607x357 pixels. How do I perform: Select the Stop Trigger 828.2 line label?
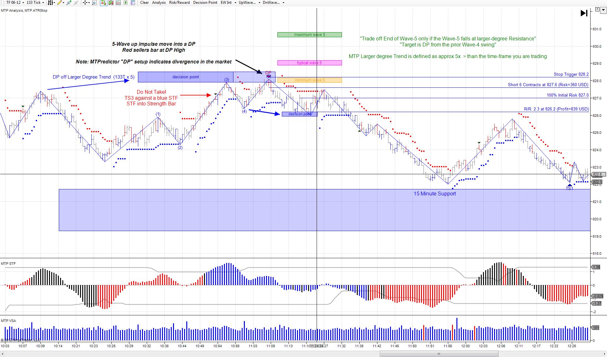click(x=571, y=74)
